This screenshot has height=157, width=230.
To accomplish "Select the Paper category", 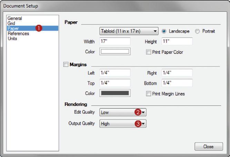I will [x=32, y=28].
